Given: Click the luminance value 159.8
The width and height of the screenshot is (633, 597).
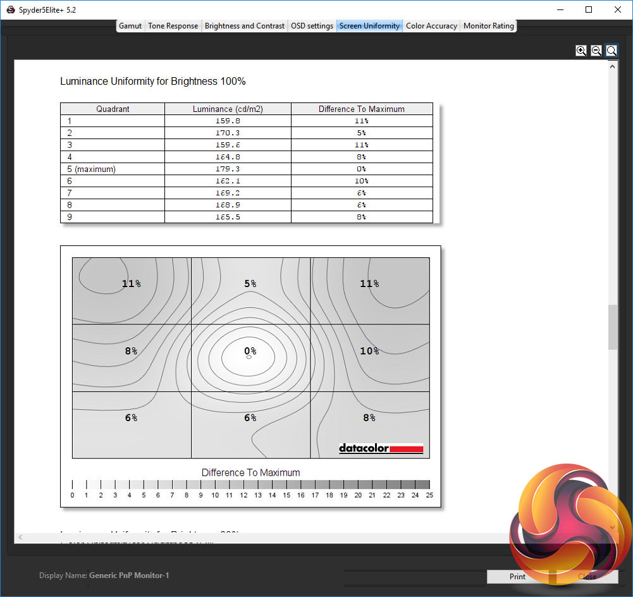Looking at the screenshot, I should pyautogui.click(x=228, y=121).
